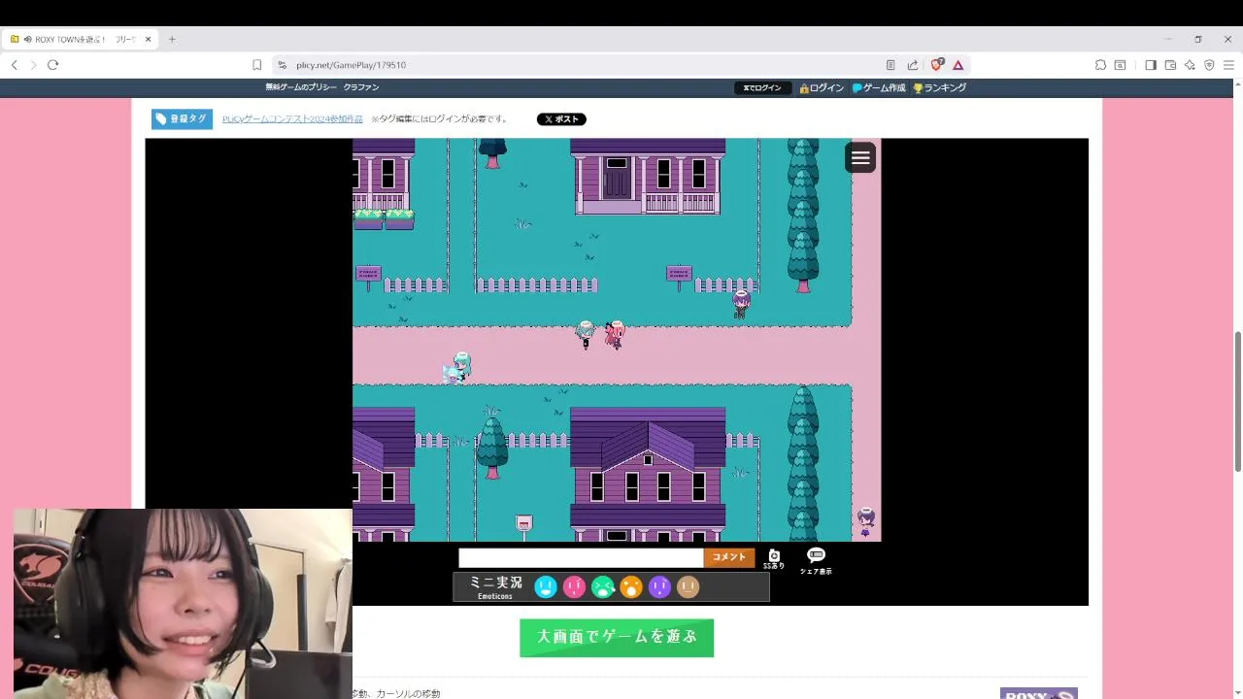Click the pink-haired character on the road
Image resolution: width=1243 pixels, height=699 pixels.
coord(614,335)
